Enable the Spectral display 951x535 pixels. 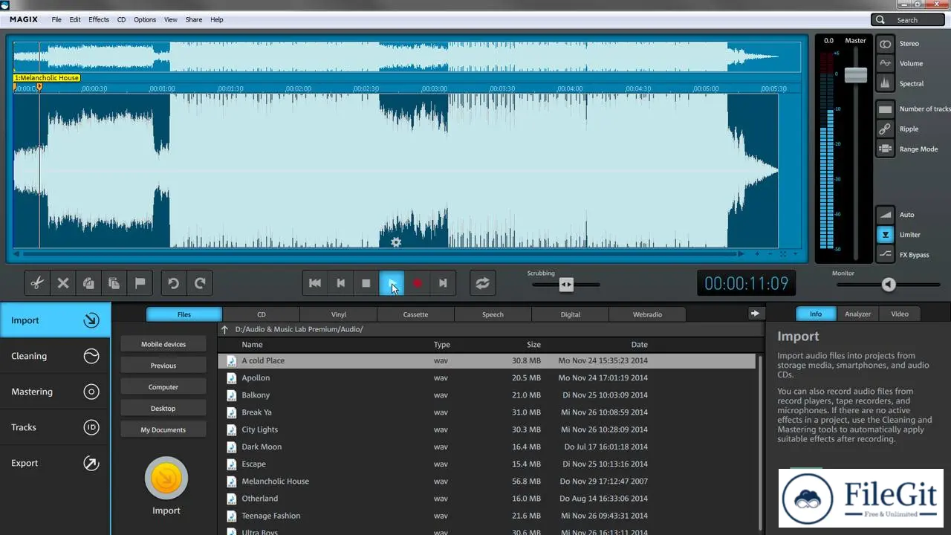point(885,84)
